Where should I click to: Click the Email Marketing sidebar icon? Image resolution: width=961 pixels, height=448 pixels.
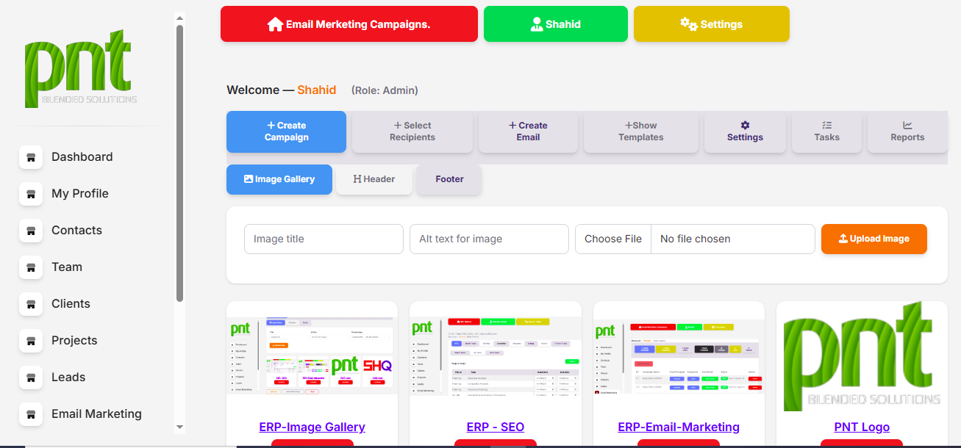(31, 414)
